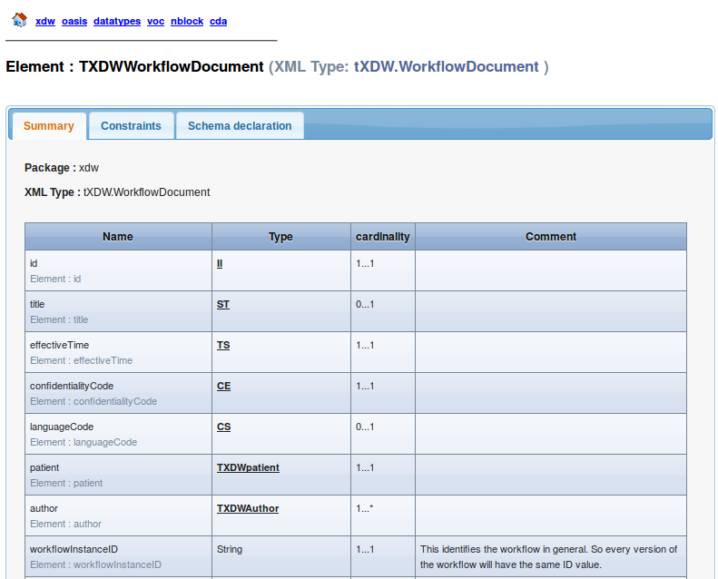This screenshot has height=579, width=718.
Task: Open the xdw package link
Action: 45,21
